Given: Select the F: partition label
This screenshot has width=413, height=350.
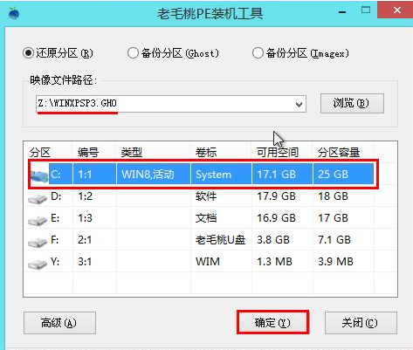Looking at the screenshot, I should (55, 240).
